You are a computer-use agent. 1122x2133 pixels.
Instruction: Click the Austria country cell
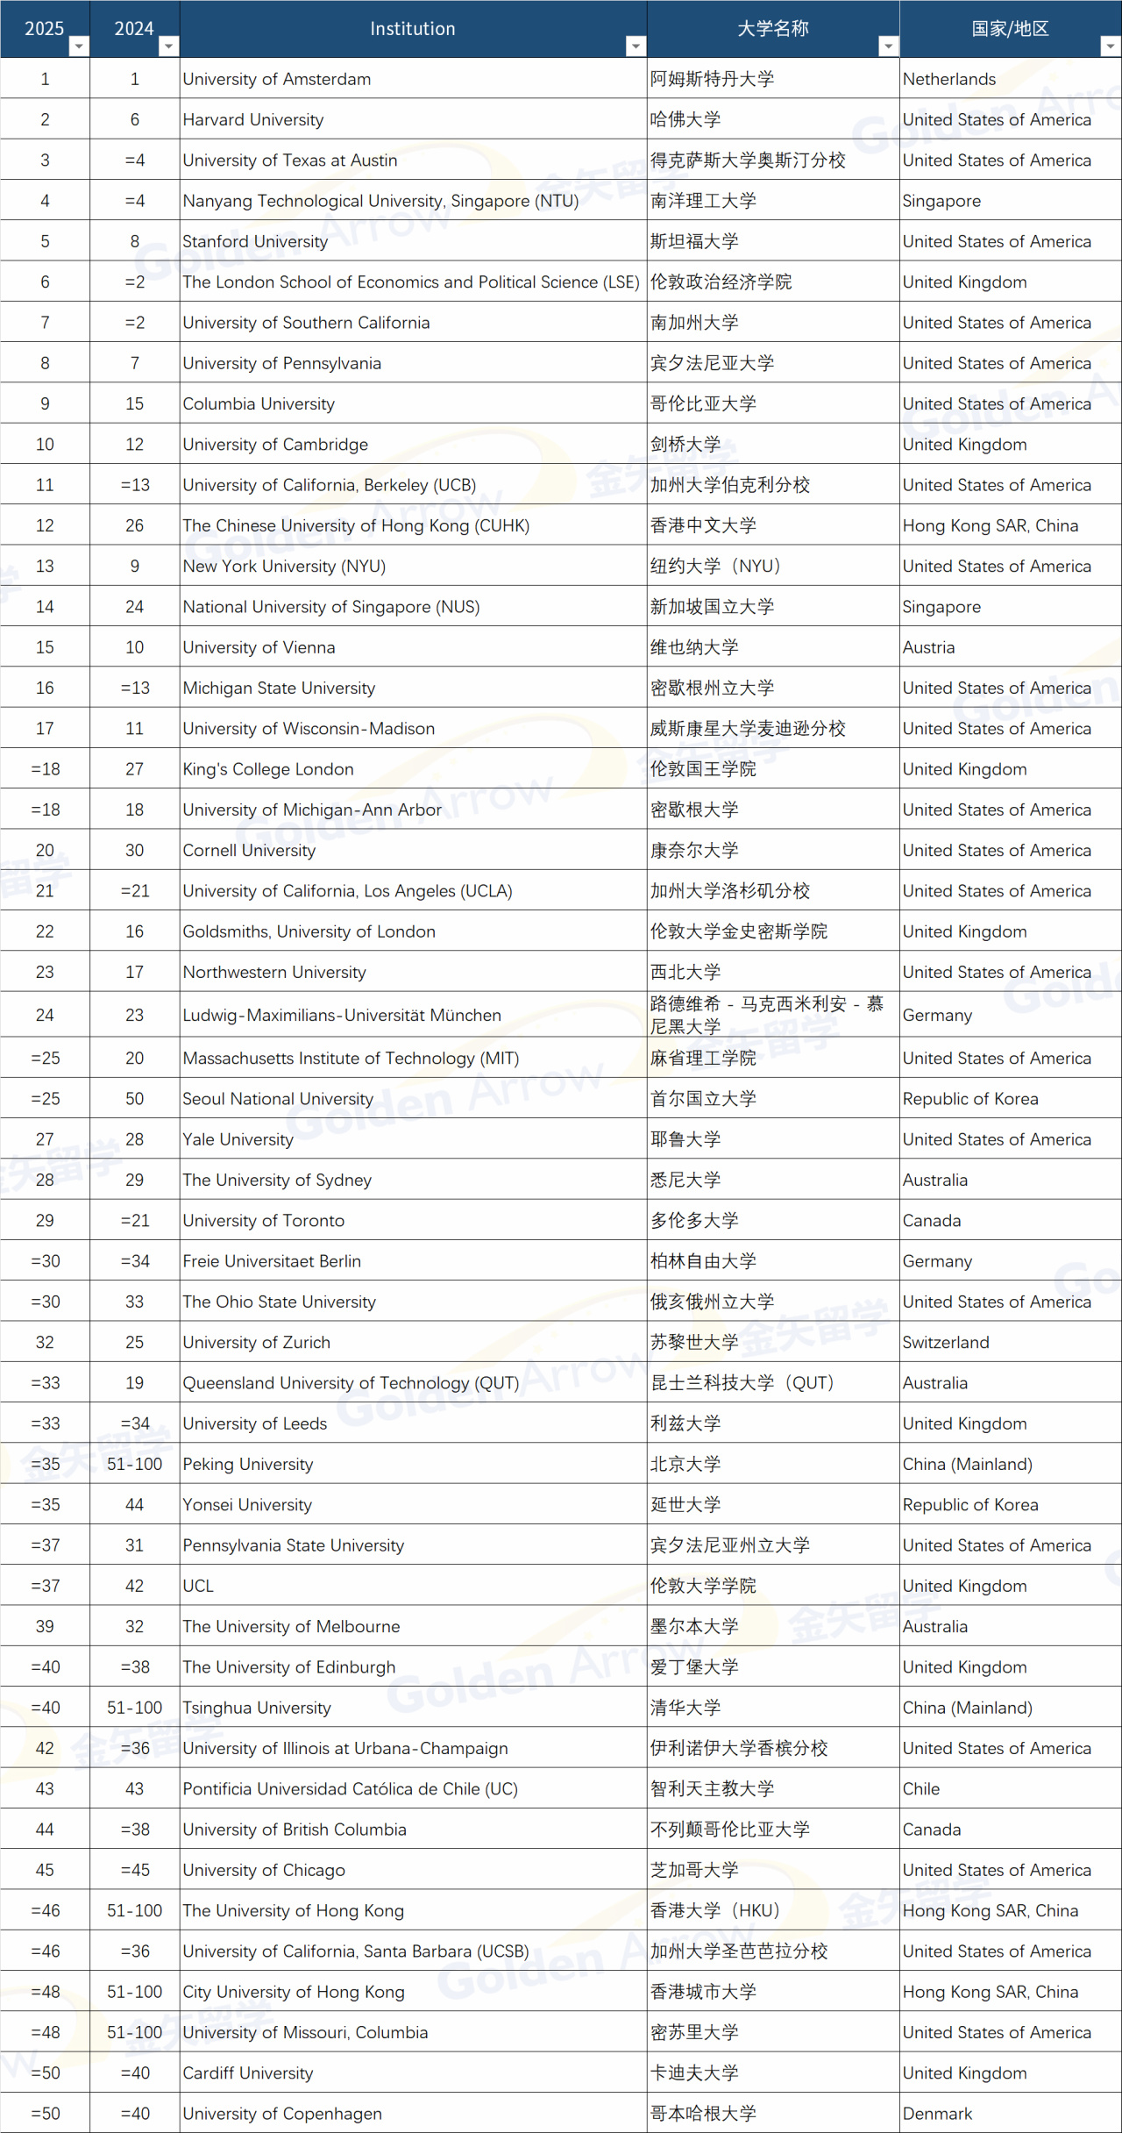coord(929,648)
